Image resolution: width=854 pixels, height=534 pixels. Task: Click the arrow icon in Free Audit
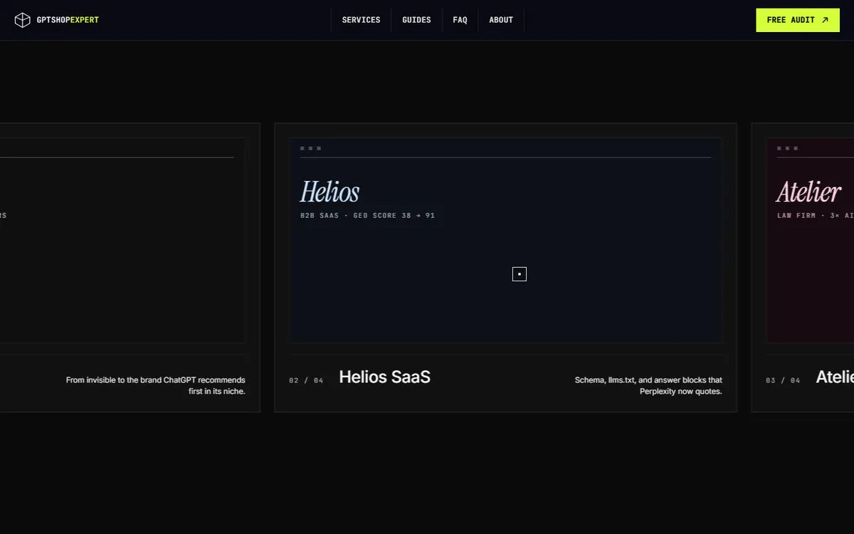[x=825, y=20]
